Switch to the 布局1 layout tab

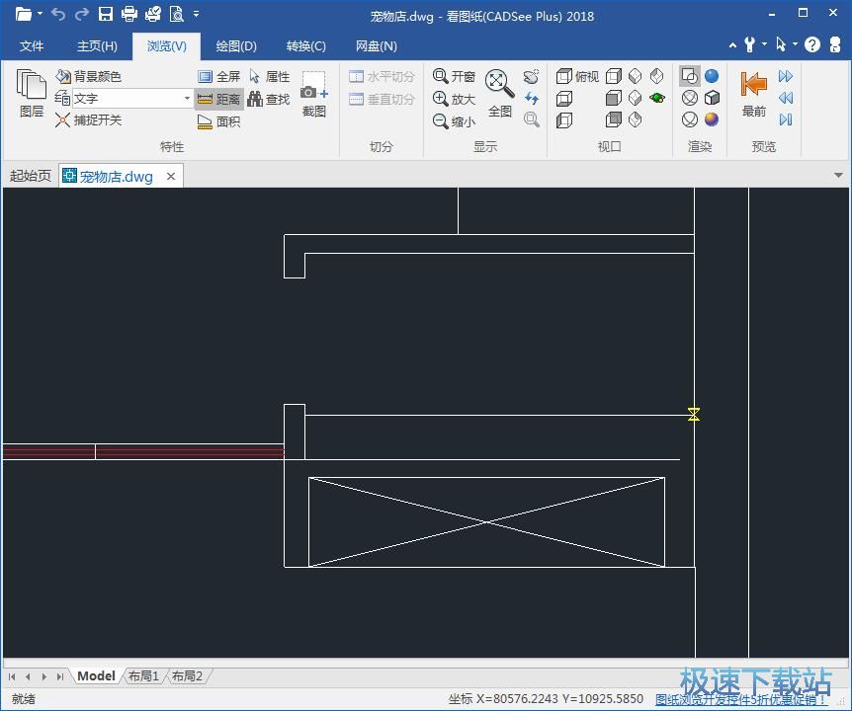(x=143, y=676)
